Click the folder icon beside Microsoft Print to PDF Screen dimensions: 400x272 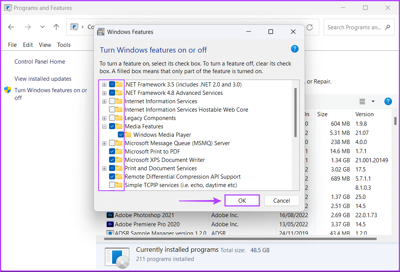pos(119,151)
